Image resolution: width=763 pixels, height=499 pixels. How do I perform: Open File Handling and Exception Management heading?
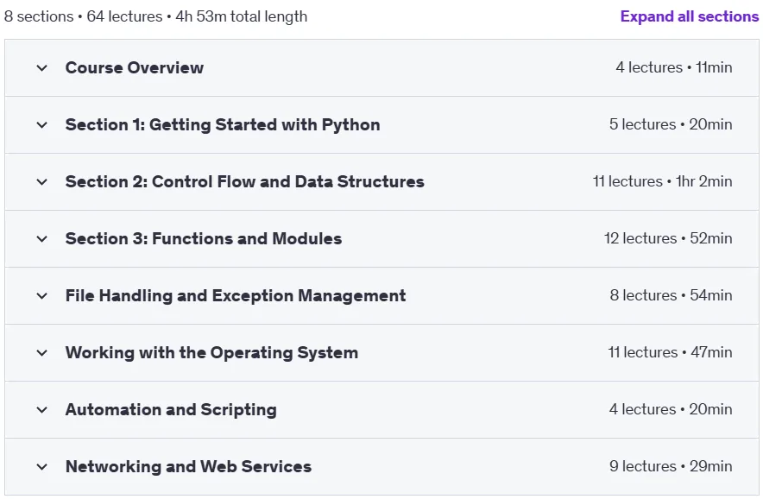click(236, 295)
